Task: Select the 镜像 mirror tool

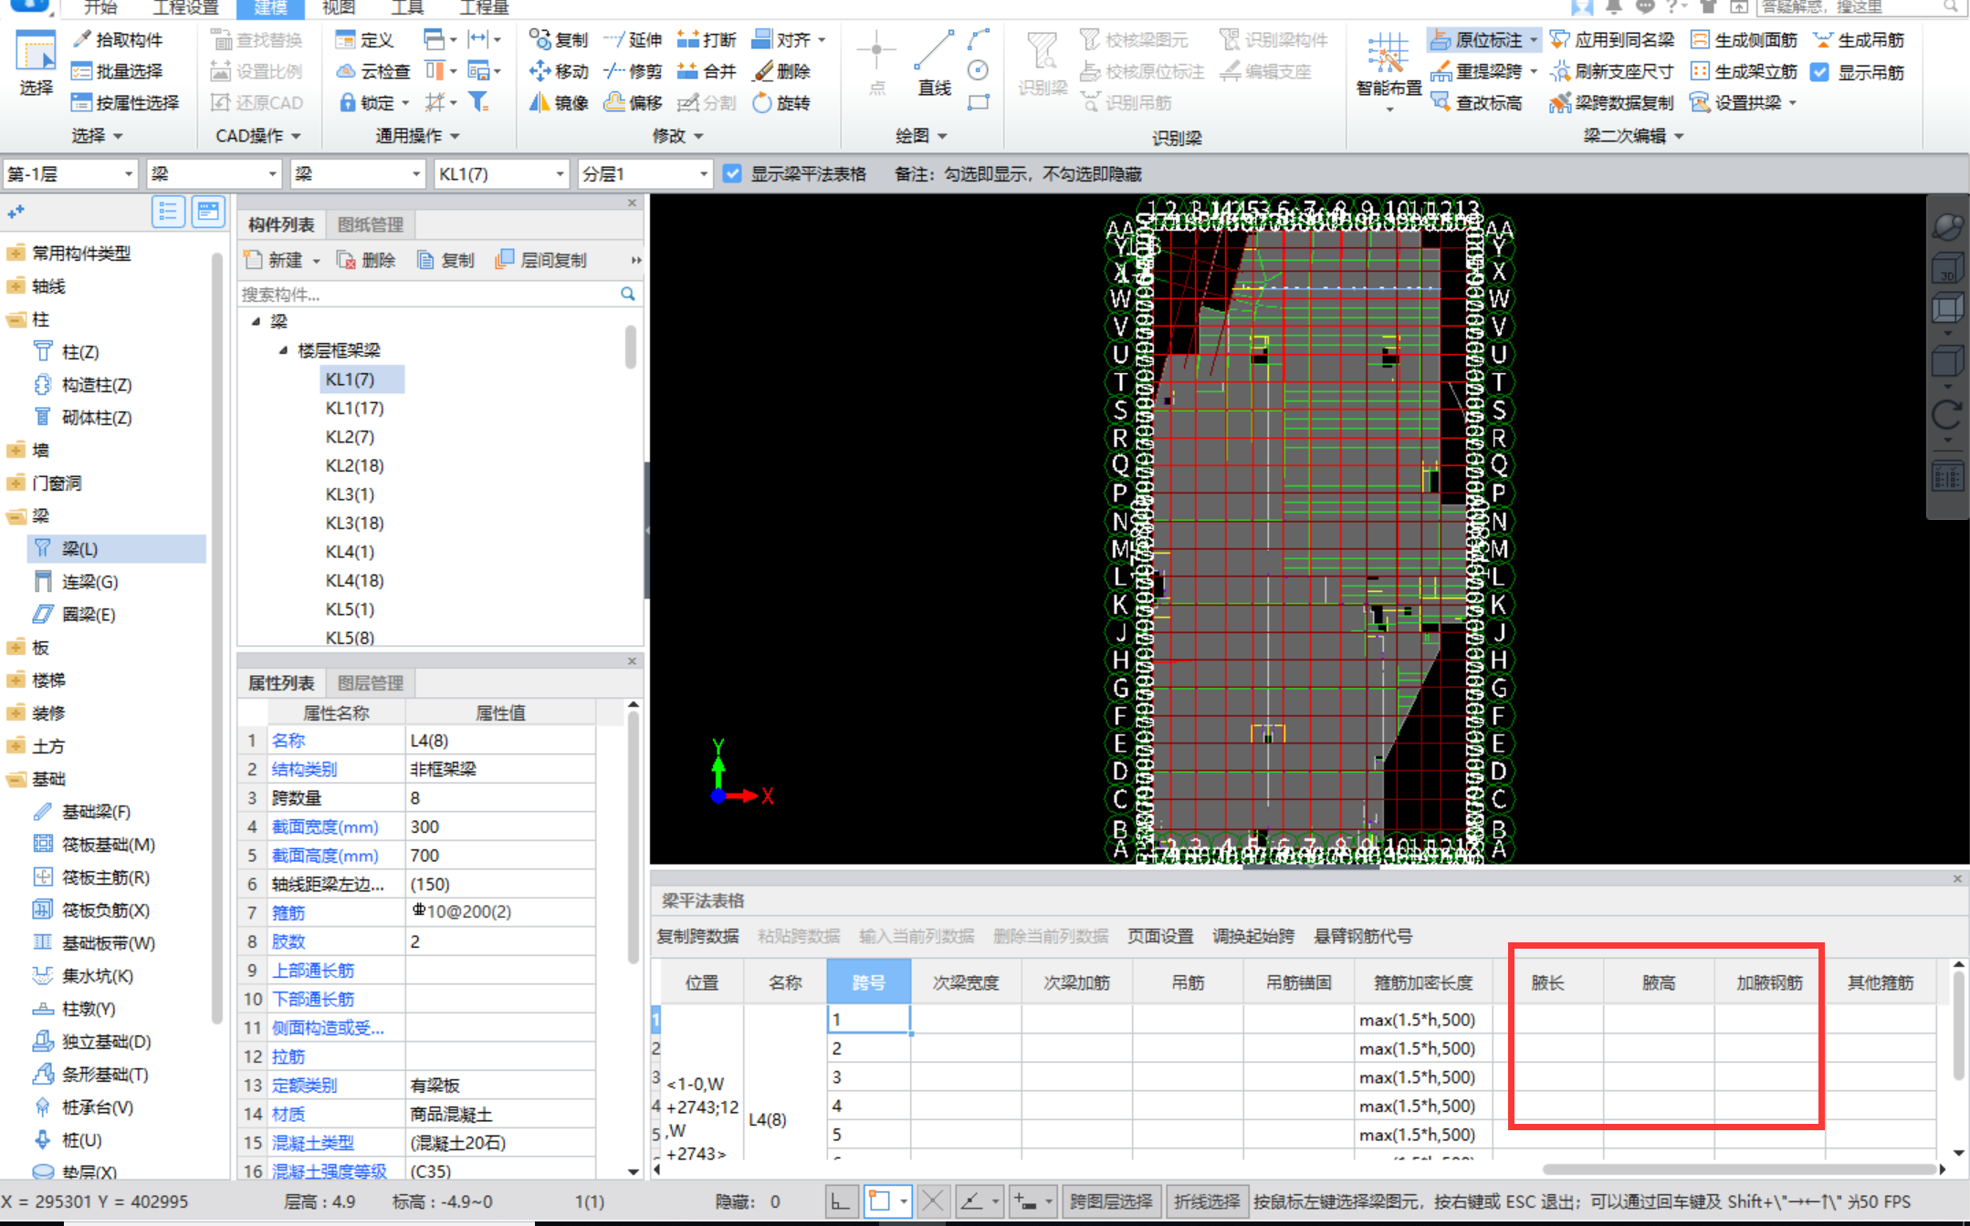Action: pos(559,102)
